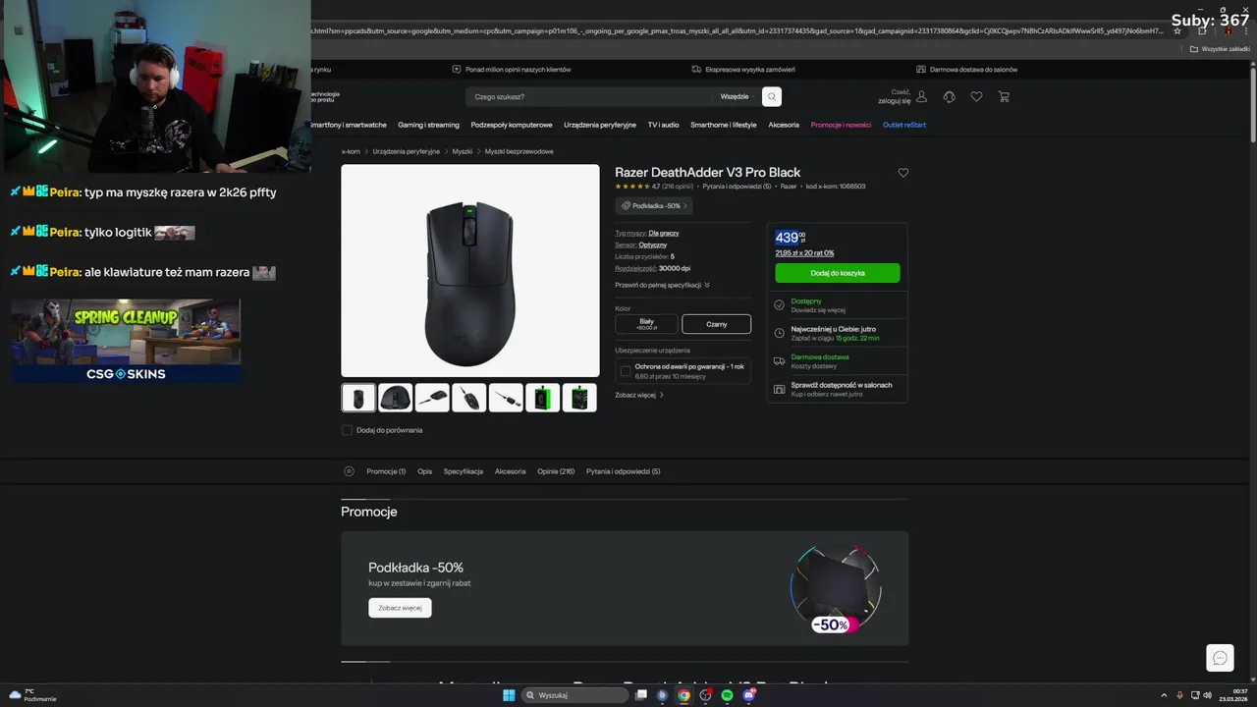The width and height of the screenshot is (1257, 707).
Task: Open Akcesoria menu in top navigation
Action: pos(784,125)
